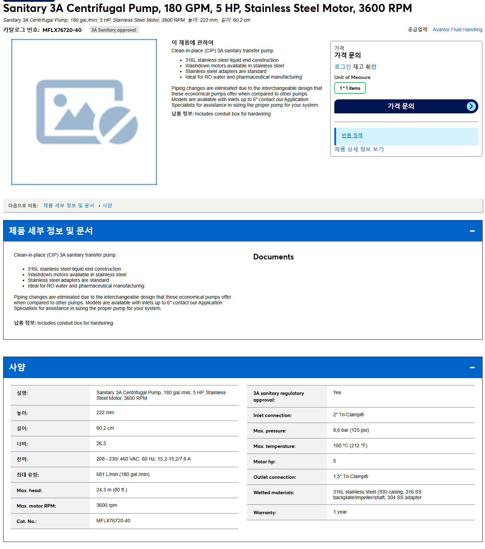Select the '2" Tri-Clamp®' inlet value
The height and width of the screenshot is (549, 485).
348,415
